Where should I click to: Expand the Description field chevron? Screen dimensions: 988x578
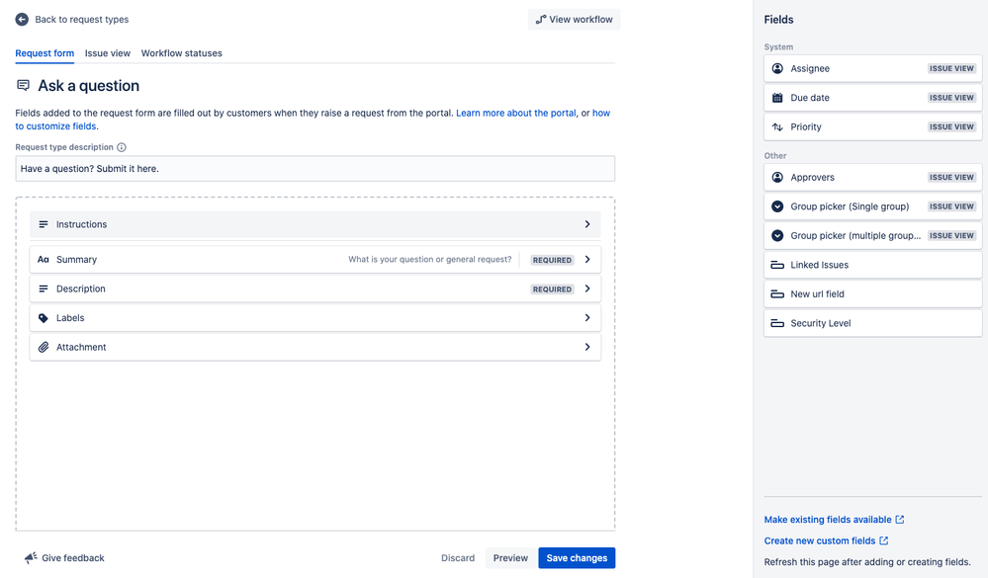(587, 289)
